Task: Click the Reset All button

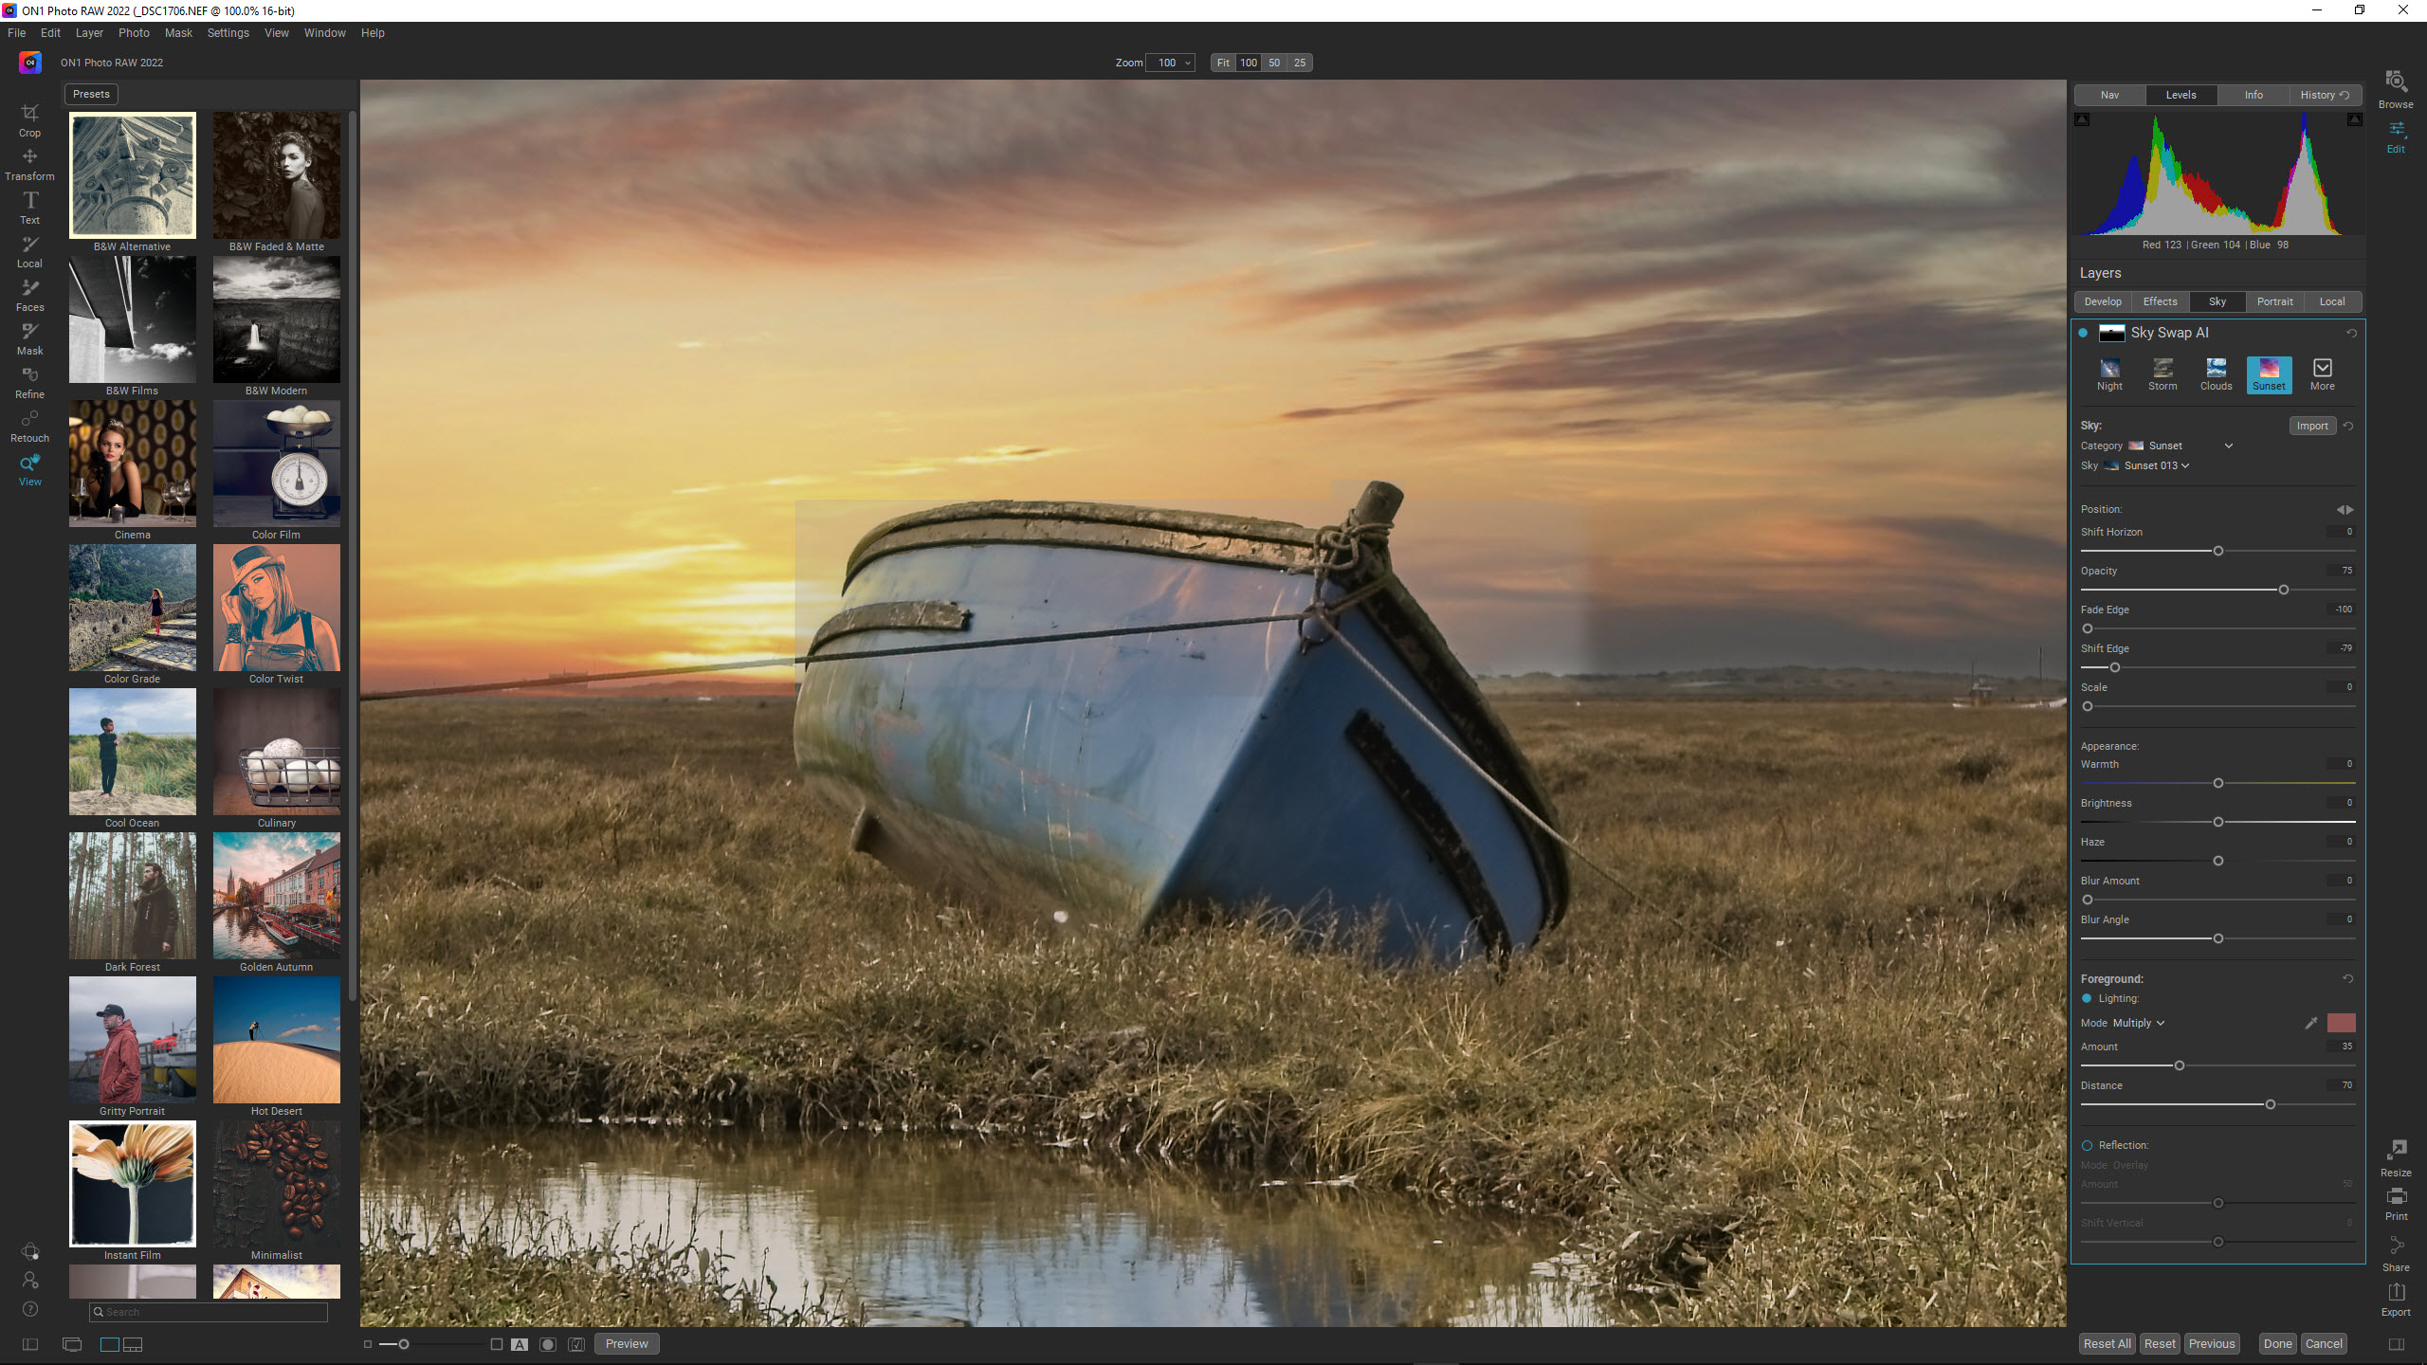Action: tap(2107, 1343)
